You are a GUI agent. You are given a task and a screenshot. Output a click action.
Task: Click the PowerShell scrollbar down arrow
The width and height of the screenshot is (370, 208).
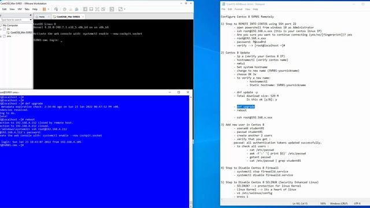tap(191, 206)
